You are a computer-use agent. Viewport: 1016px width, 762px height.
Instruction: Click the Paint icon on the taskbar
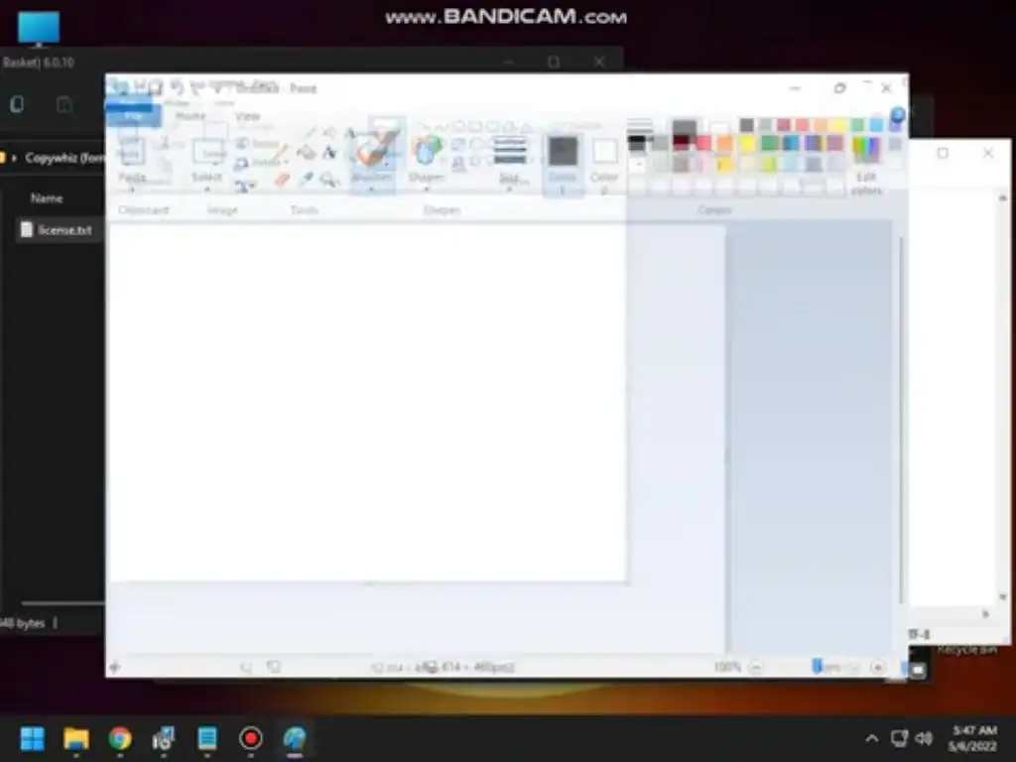coord(294,738)
